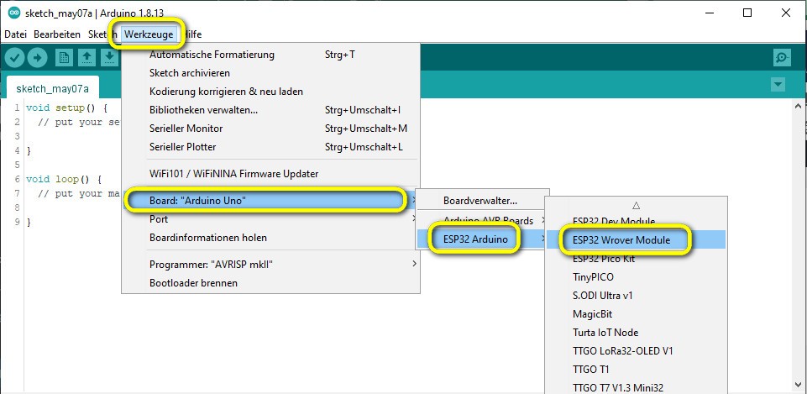Maximize the Arduino window

[x=747, y=13]
